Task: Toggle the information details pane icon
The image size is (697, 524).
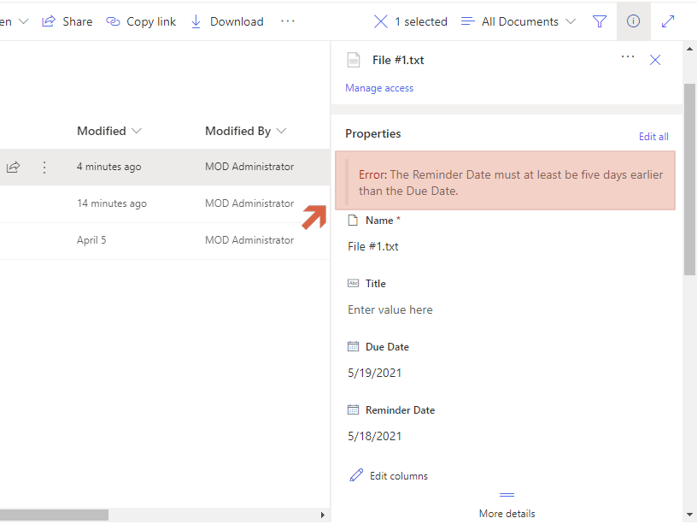Action: pyautogui.click(x=633, y=21)
